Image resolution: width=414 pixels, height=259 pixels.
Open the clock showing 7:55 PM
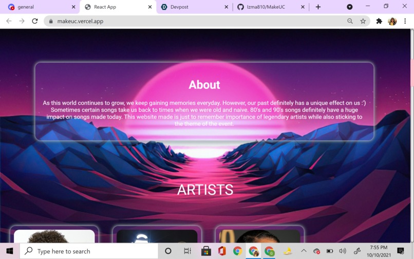[379, 251]
